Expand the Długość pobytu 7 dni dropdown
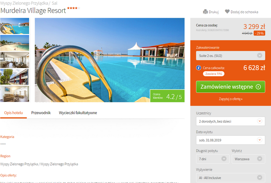This screenshot has height=183, width=271. (x=213, y=159)
